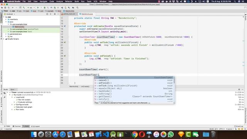Select the MainActivity.java editor tab
247x139 pixels.
[87, 14]
